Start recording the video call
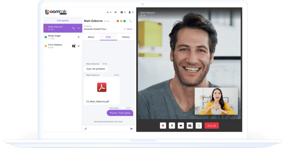This screenshot has width=286, height=148. tap(163, 126)
